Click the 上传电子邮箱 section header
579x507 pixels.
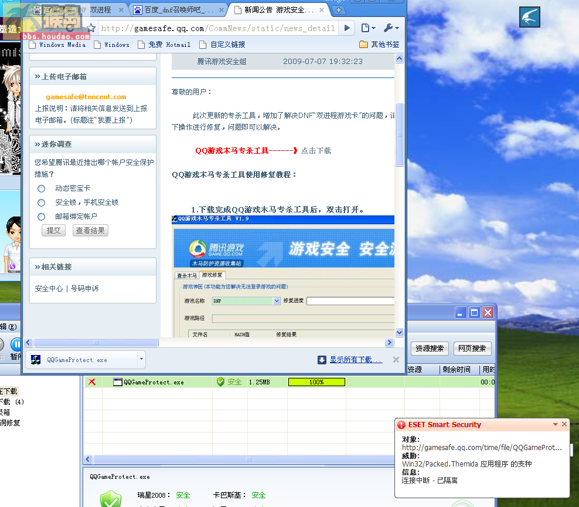(x=93, y=76)
